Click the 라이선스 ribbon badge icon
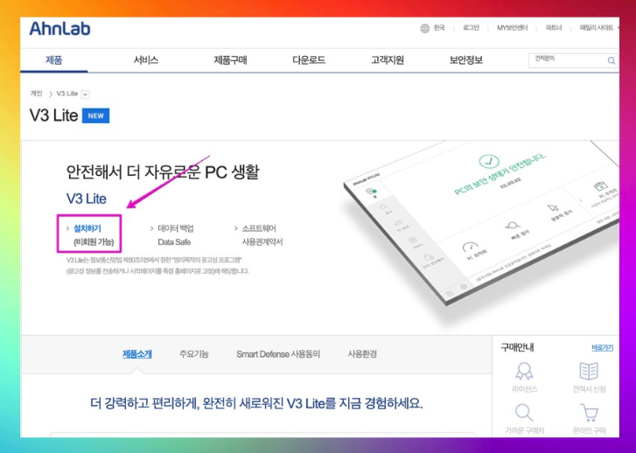The image size is (636, 453). 524,371
